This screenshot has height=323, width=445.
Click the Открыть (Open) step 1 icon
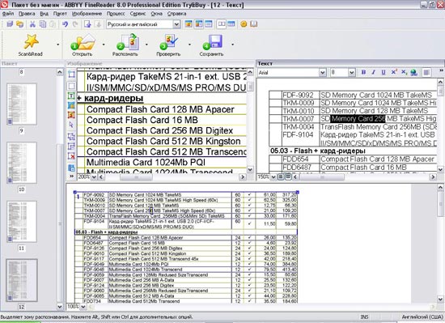coord(83,43)
